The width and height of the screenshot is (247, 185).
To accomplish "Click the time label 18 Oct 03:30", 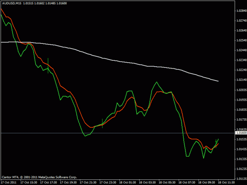I will 147,183.
